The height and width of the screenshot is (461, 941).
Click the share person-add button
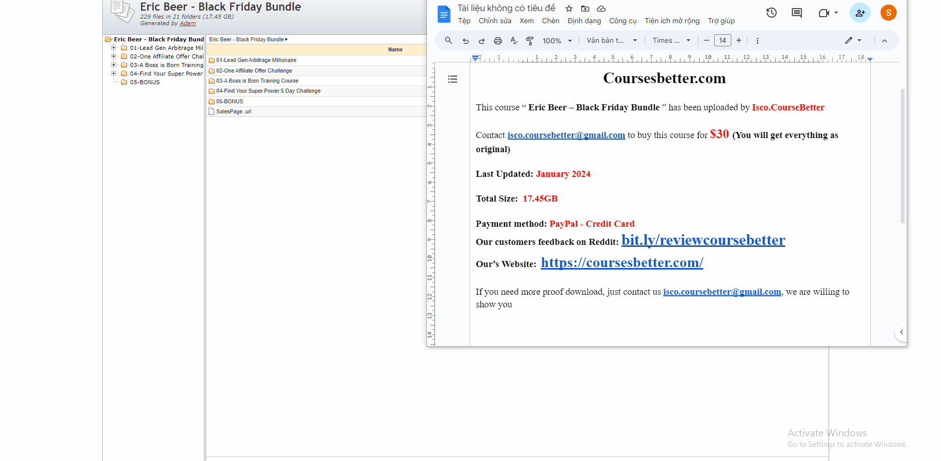tap(860, 13)
